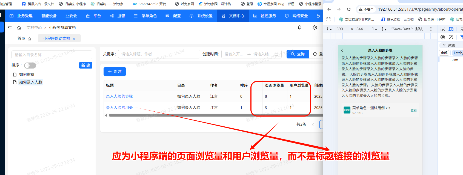Click the home icon in breadcrumb bar

pyautogui.click(x=19, y=28)
